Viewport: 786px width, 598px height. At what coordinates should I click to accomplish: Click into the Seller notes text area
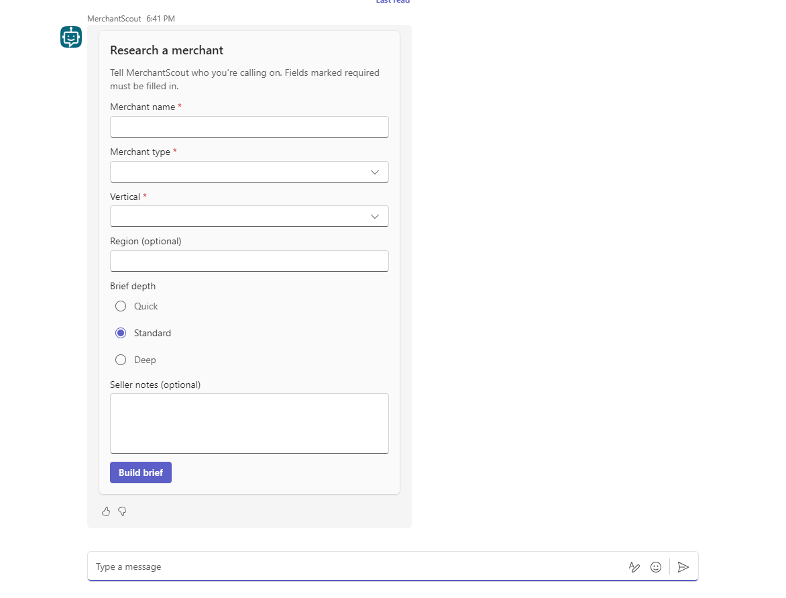pos(249,423)
